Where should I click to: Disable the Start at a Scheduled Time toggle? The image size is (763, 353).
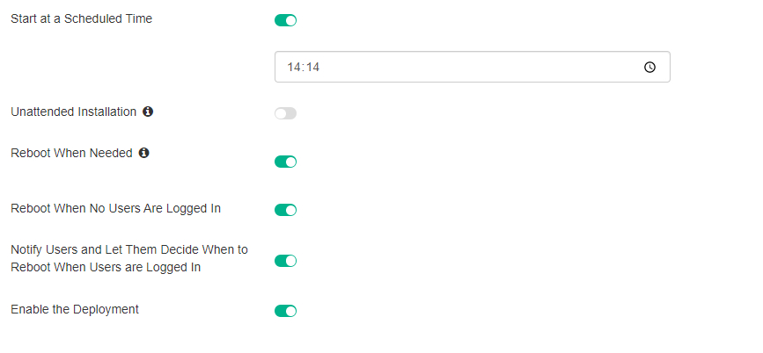click(286, 20)
